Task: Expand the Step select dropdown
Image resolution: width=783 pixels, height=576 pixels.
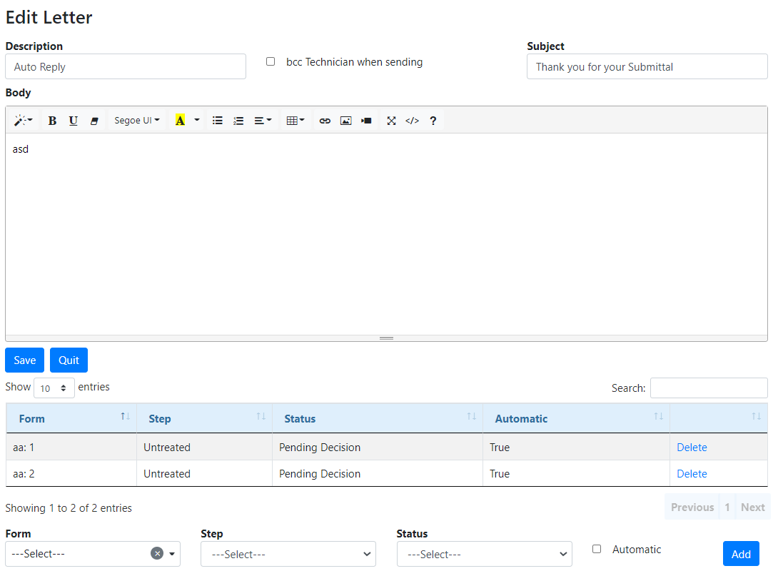Action: tap(288, 554)
